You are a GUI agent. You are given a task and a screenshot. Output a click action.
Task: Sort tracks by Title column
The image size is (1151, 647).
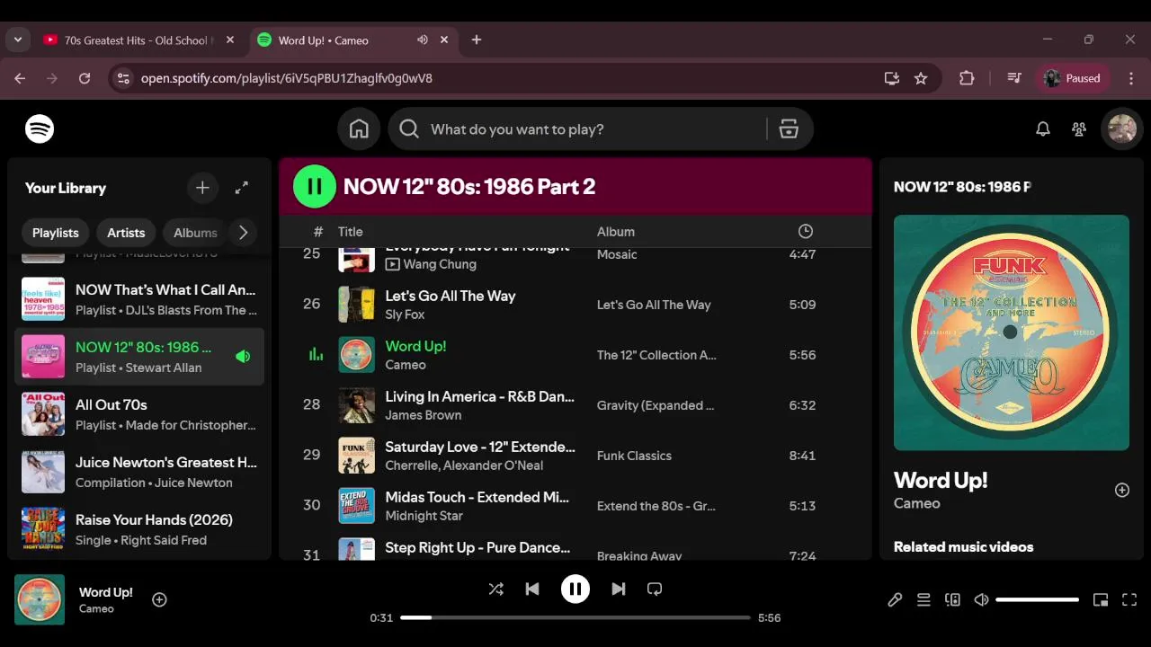(350, 232)
